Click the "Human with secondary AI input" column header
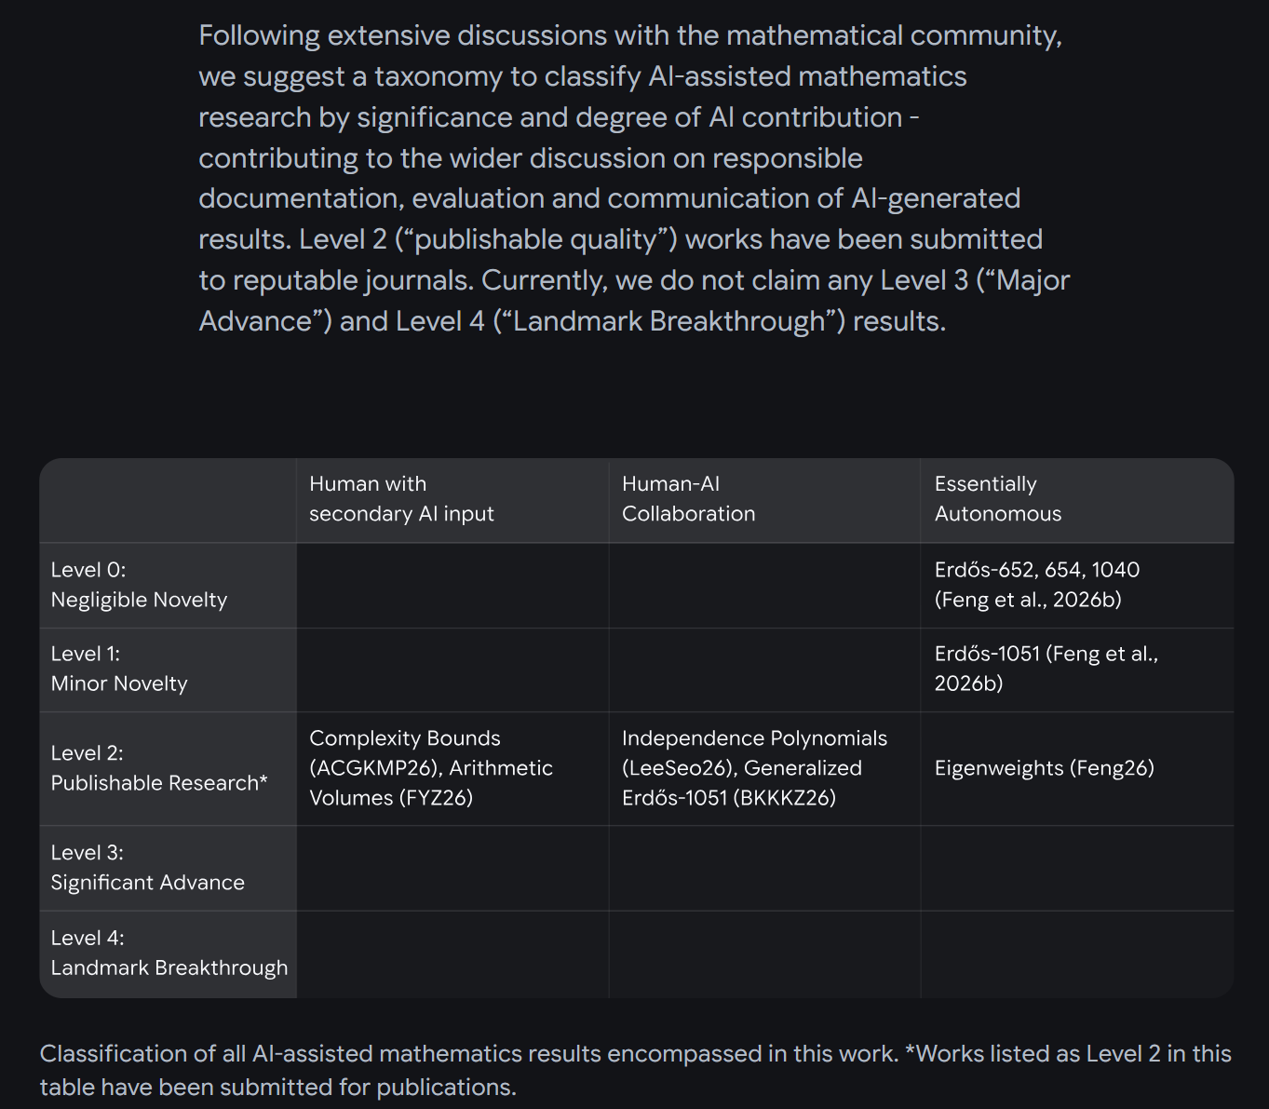Screen dimensions: 1269x1109 [x=401, y=499]
